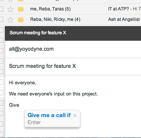The height and width of the screenshot is (138, 141).
Task: Star the partially visible topmost conversation
Action: (10, 1)
